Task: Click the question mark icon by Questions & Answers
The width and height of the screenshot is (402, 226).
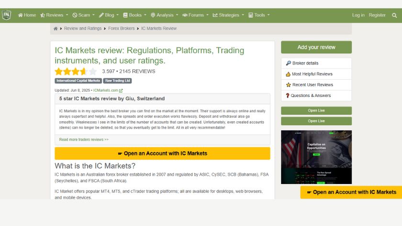Action: [288, 96]
